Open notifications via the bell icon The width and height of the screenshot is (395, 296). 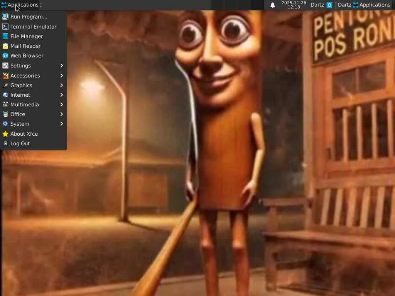[273, 5]
